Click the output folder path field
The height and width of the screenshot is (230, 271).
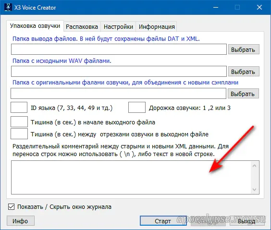[x=119, y=49]
